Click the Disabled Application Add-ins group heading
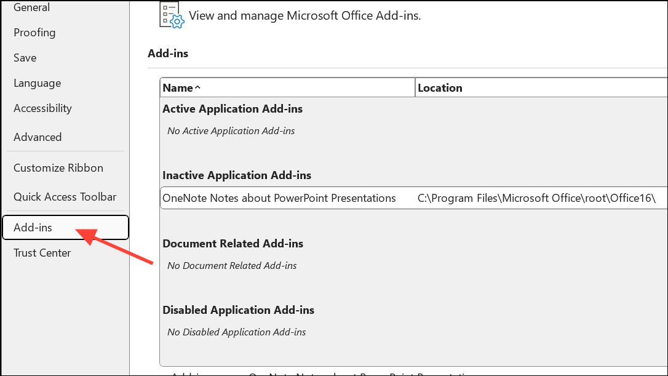The height and width of the screenshot is (376, 668). [x=239, y=310]
